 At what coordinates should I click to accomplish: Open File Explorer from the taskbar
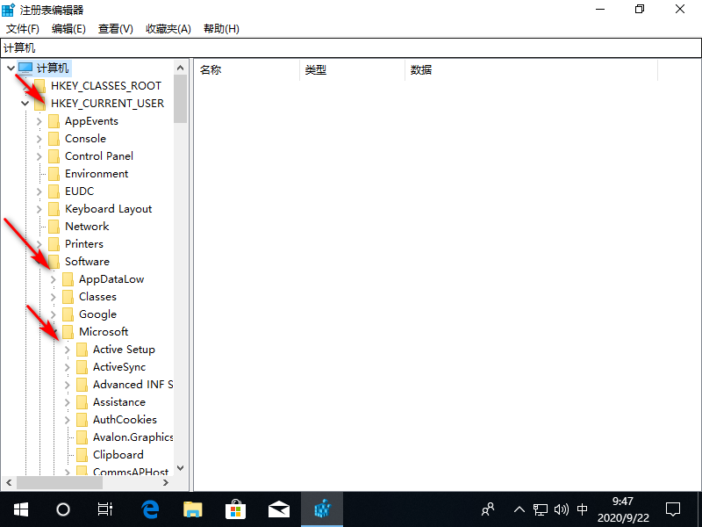point(192,509)
